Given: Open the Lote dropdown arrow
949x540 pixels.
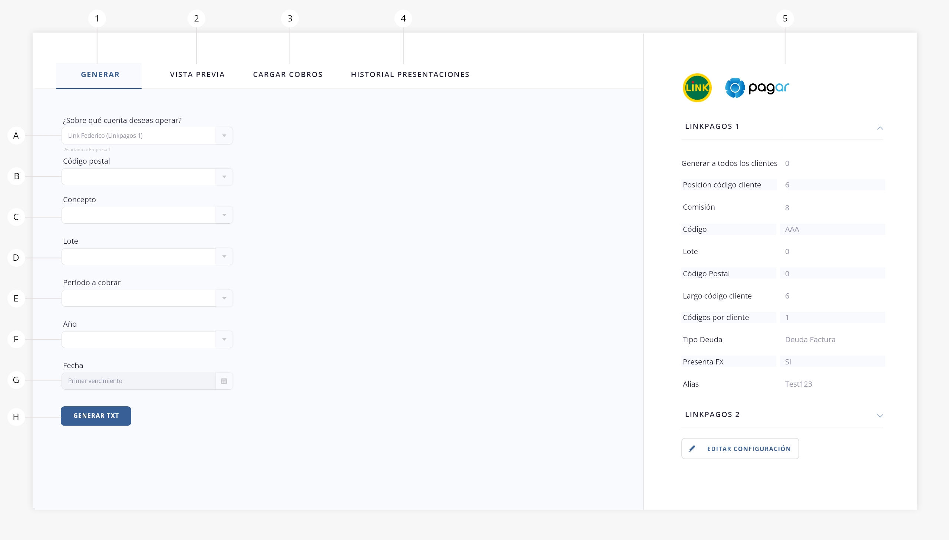Looking at the screenshot, I should pyautogui.click(x=224, y=257).
